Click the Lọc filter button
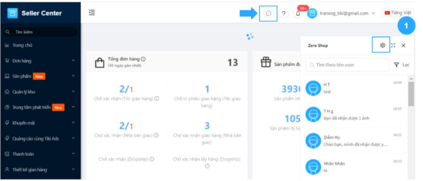Screen dimensions: 423x181 coord(401,65)
